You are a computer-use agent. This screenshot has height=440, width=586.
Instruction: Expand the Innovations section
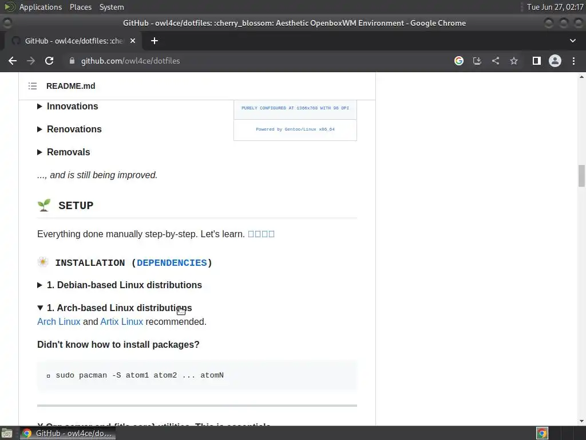(68, 106)
